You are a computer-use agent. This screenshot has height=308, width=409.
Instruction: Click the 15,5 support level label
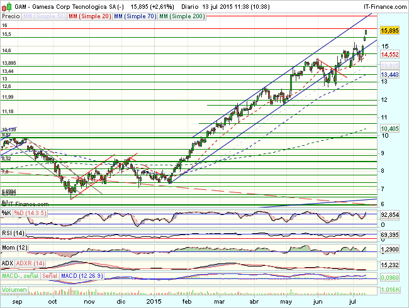click(x=6, y=34)
